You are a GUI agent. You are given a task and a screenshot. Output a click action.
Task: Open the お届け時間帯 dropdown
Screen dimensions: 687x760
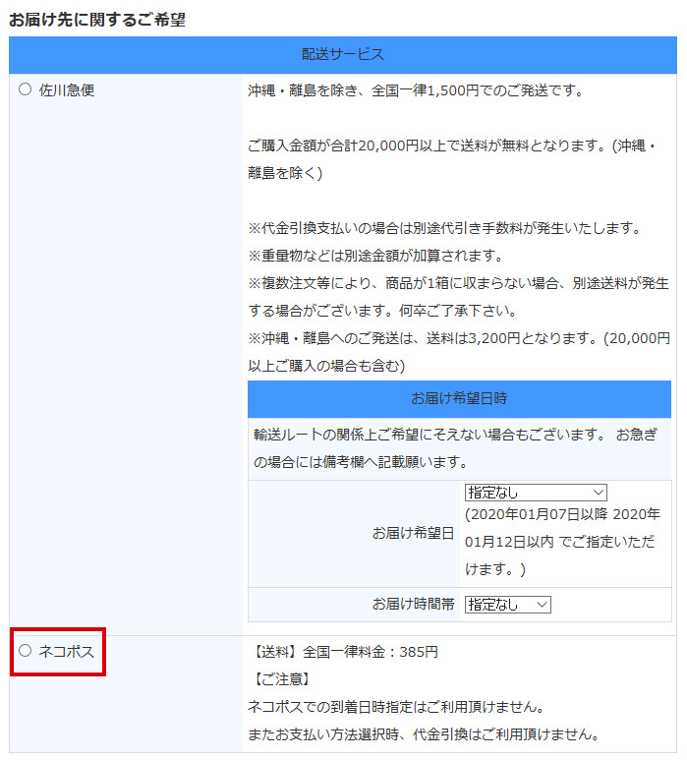pos(507,605)
